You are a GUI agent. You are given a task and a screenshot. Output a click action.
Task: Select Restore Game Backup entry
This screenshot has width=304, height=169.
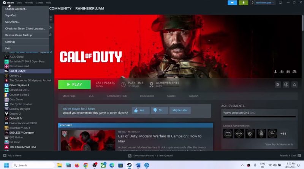click(x=25, y=35)
